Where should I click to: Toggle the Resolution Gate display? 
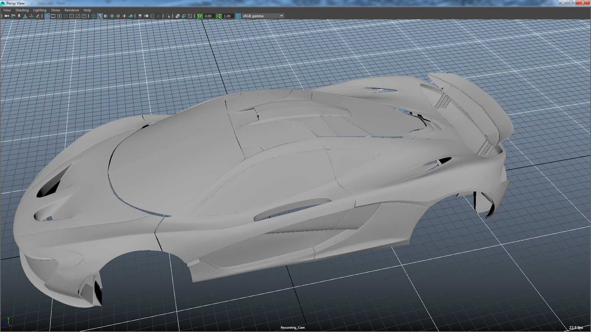point(59,16)
